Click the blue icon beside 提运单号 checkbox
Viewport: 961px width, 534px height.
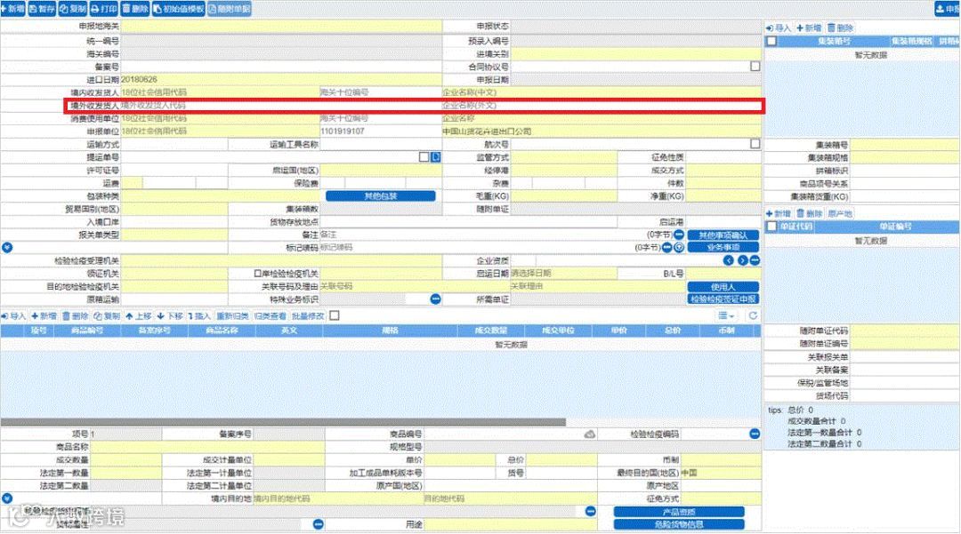pos(435,157)
